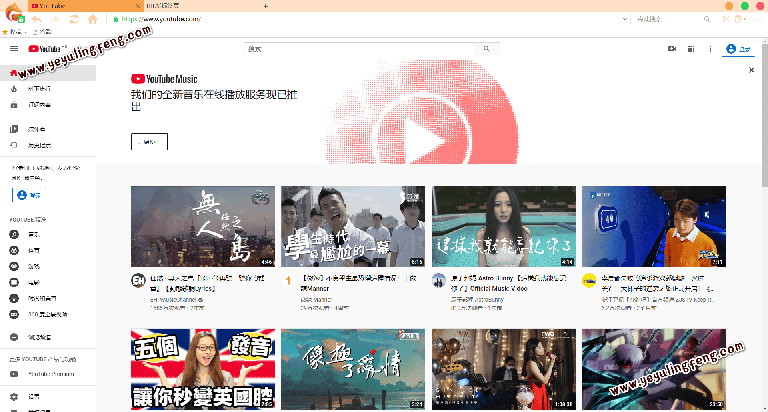This screenshot has width=768, height=412.
Task: Click in the YouTube 搜索 search field
Action: (359, 49)
